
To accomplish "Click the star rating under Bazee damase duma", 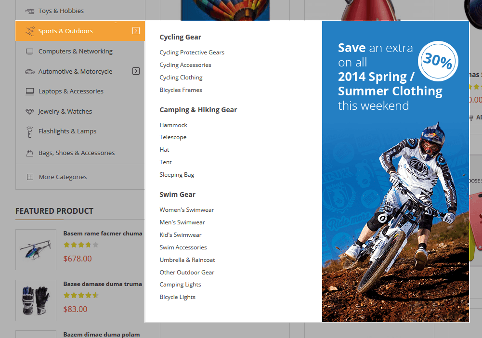I will [81, 295].
